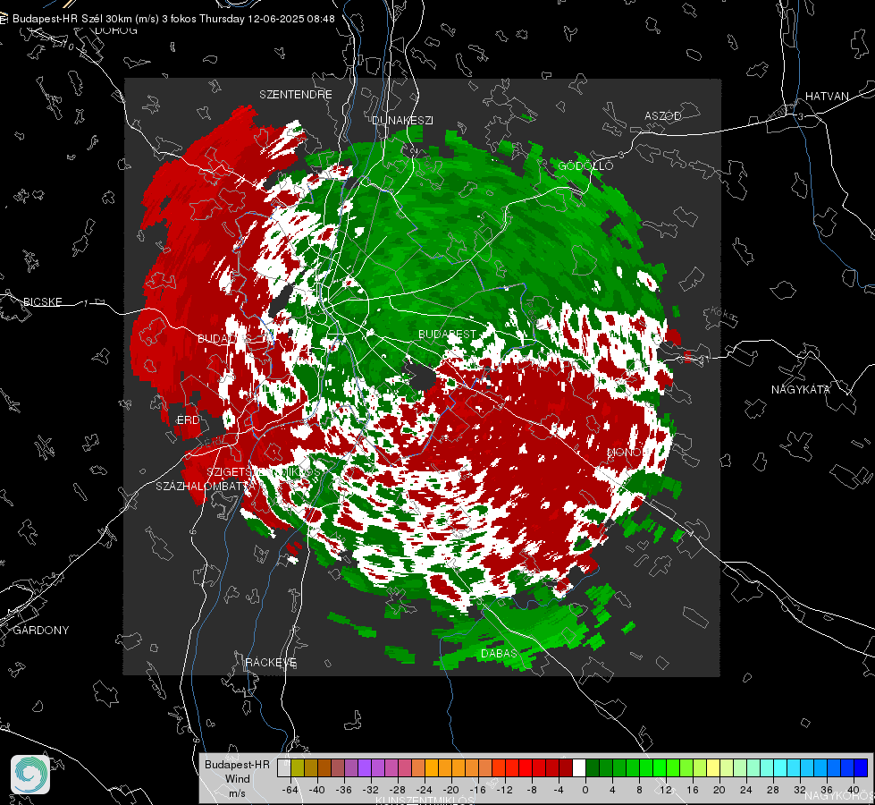This screenshot has width=875, height=805.
Task: Click the white zero-velocity swatch in legend
Action: tap(579, 767)
